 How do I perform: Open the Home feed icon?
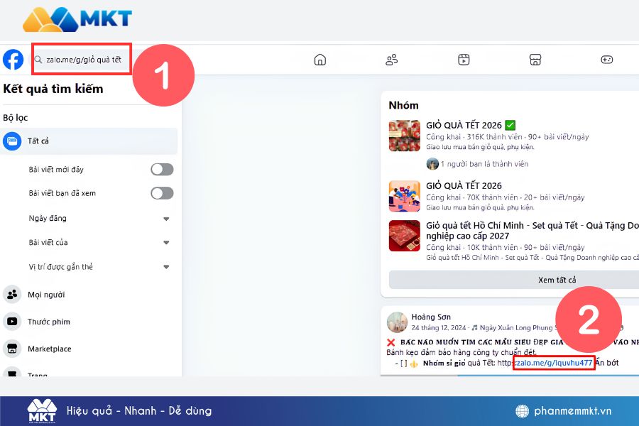(320, 60)
